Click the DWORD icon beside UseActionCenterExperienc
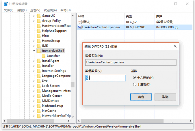Viewport: 195px width, 131px height. pyautogui.click(x=80, y=27)
